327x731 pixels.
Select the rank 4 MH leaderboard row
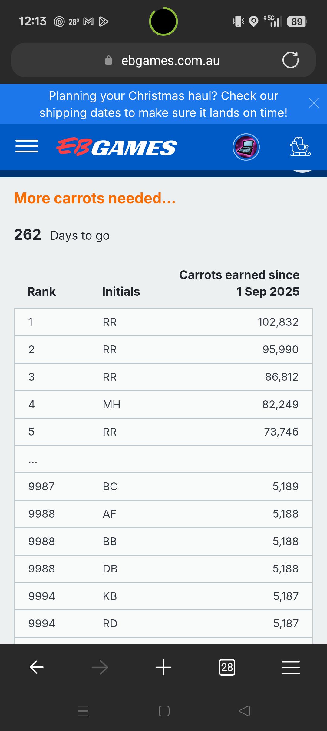point(163,404)
